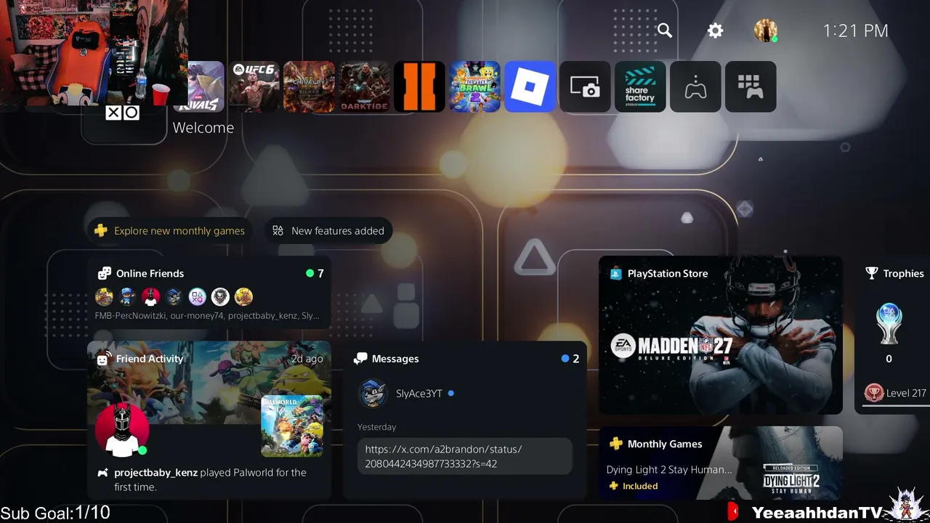Select the Sly Cooper raccoon friend avatar
Viewport: 930px width, 523px height.
coord(174,296)
